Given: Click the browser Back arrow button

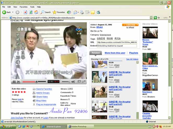Looking at the screenshot, I should 4,12.
